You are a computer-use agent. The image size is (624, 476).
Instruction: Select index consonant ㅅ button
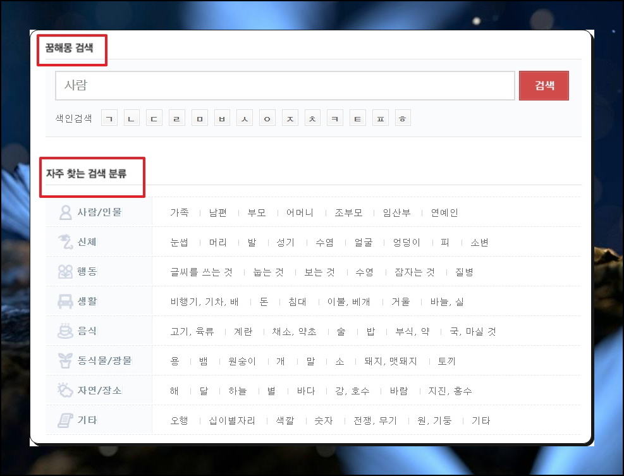pos(245,118)
